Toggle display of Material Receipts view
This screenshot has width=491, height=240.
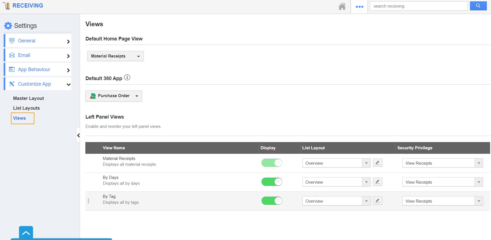coord(272,163)
